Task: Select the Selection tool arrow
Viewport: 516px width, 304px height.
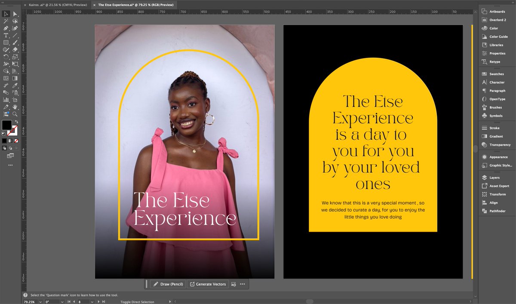Action: 6,14
